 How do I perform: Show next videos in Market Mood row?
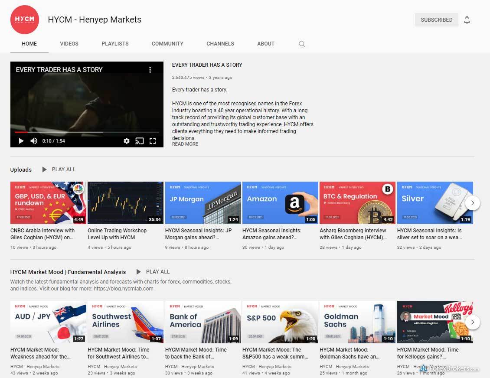[473, 322]
